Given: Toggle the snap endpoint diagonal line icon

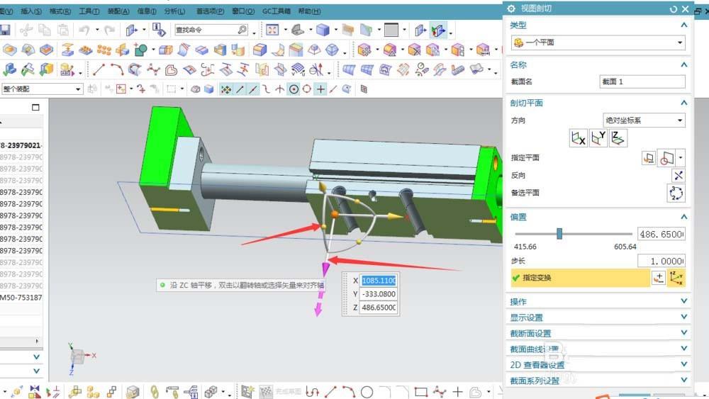Looking at the screenshot, I should click(x=240, y=89).
